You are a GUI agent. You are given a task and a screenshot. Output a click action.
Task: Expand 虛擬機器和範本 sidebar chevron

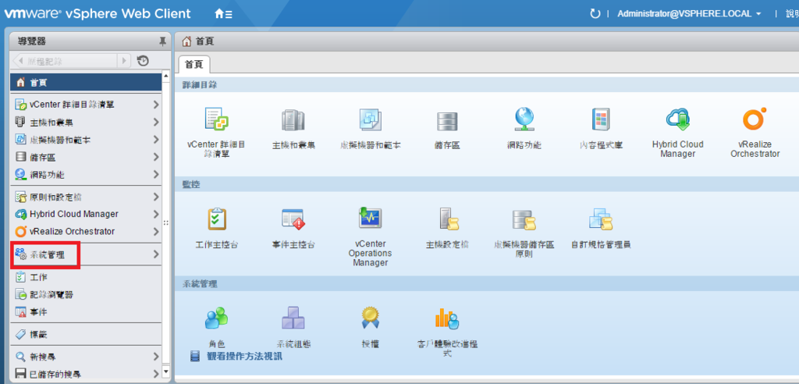[156, 140]
